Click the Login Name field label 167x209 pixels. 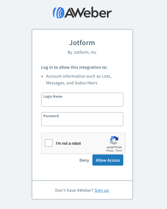(53, 97)
